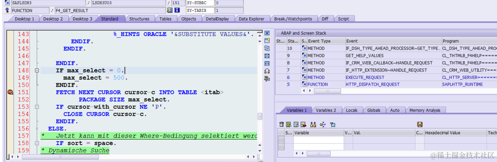Screen dimensions: 497x162
Task: Click the stack list right scroll arrow
Action: pyautogui.click(x=309, y=91)
